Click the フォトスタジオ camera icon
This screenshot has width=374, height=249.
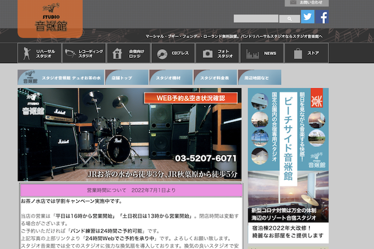click(x=207, y=53)
